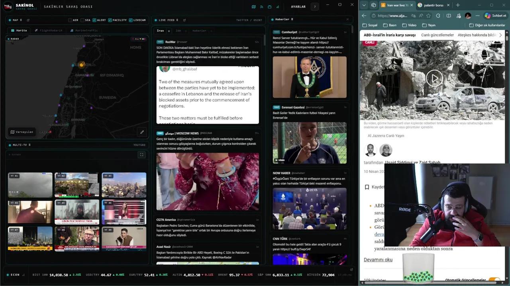The image size is (510, 286).
Task: Open YT #6 news anchor stream thumbnail
Action: click(124, 212)
